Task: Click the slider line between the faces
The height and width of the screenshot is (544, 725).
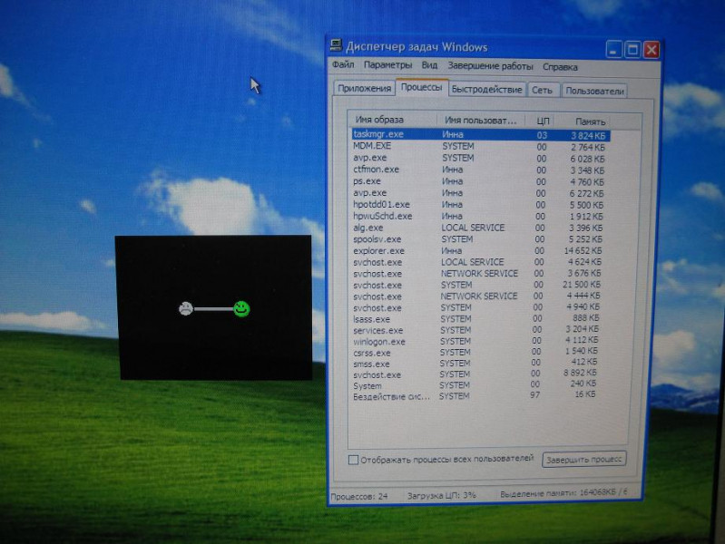Action: click(x=213, y=309)
